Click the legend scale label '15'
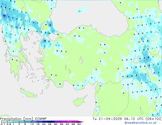 pos(38,124)
